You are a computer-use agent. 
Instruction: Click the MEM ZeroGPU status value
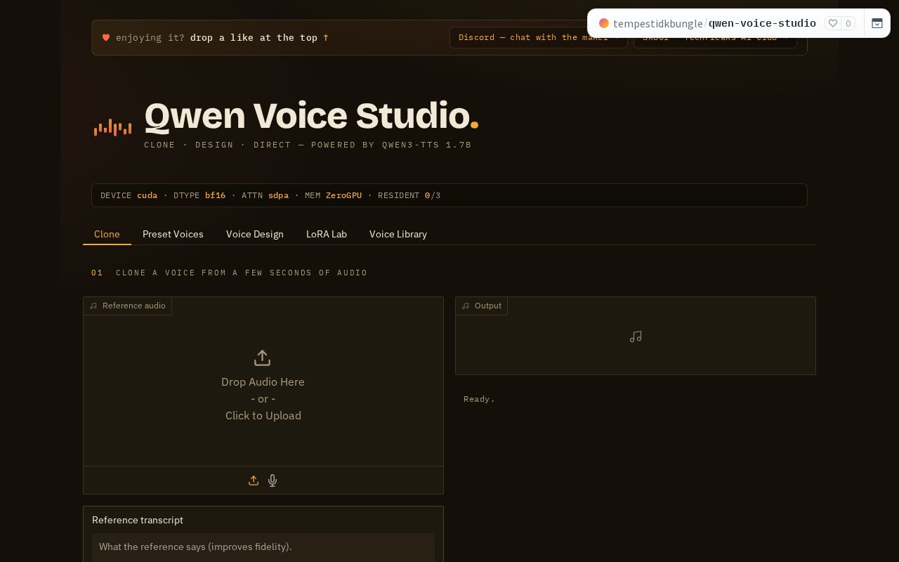tap(343, 195)
